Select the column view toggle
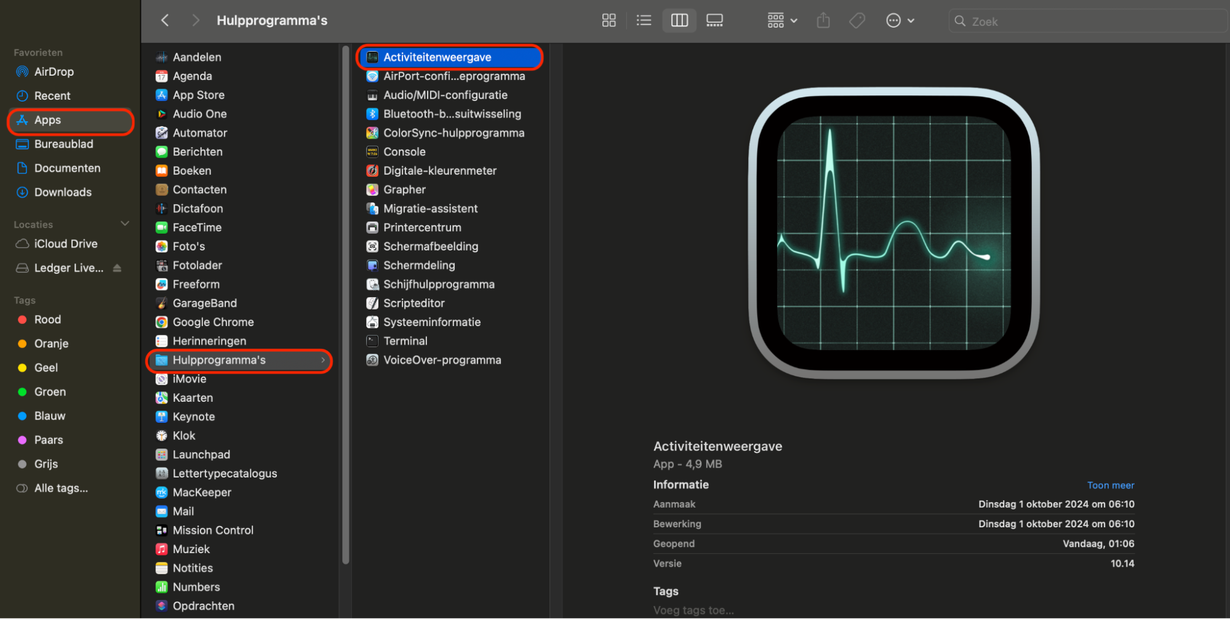 pyautogui.click(x=679, y=21)
